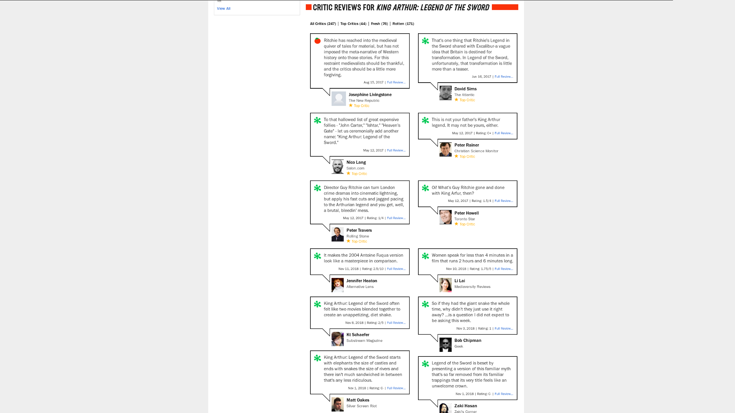
Task: Click the Top Critic star under Peter Howell
Action: (456, 224)
